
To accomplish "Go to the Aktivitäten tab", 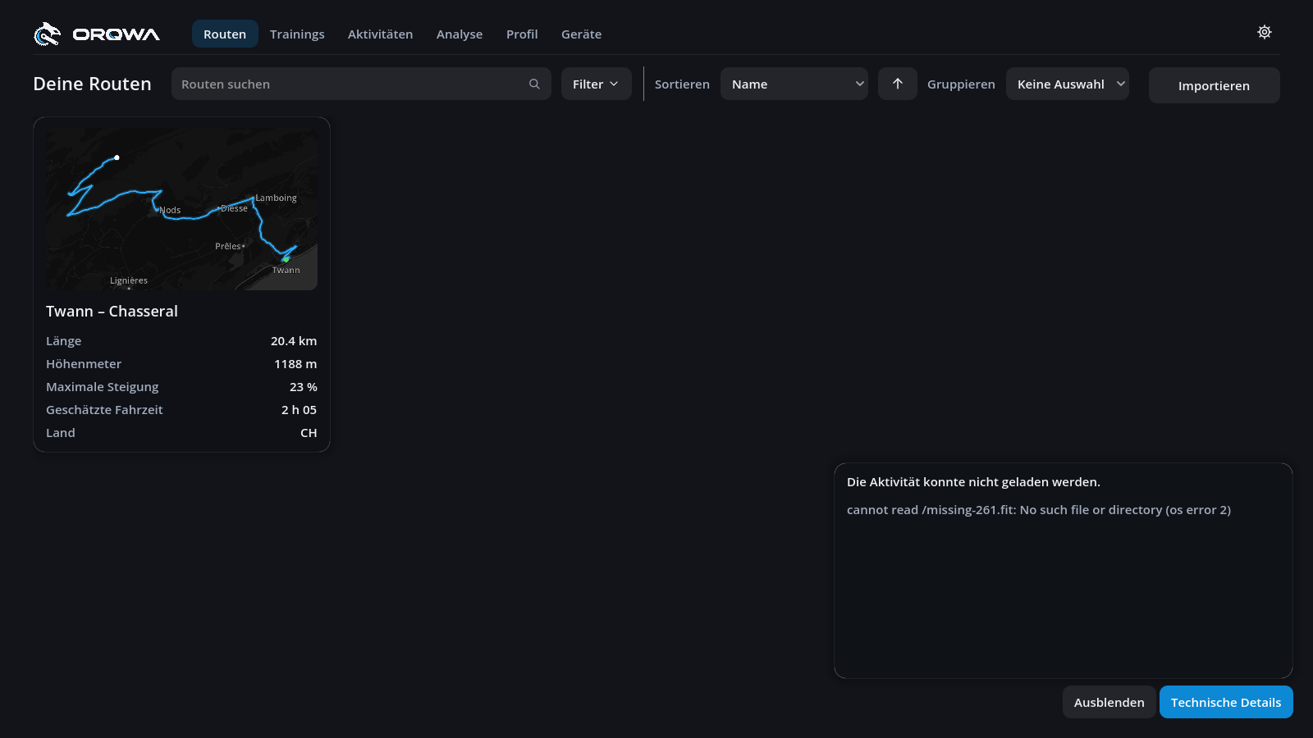I will tap(380, 34).
